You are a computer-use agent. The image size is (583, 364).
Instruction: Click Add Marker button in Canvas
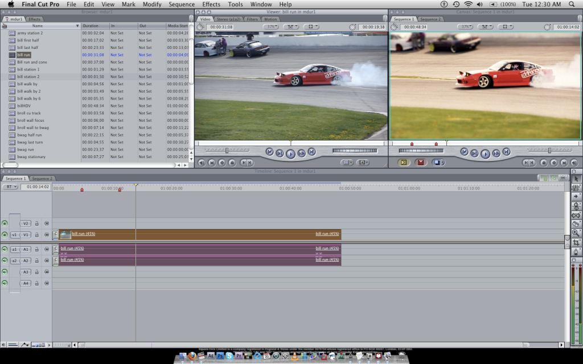[x=544, y=162]
